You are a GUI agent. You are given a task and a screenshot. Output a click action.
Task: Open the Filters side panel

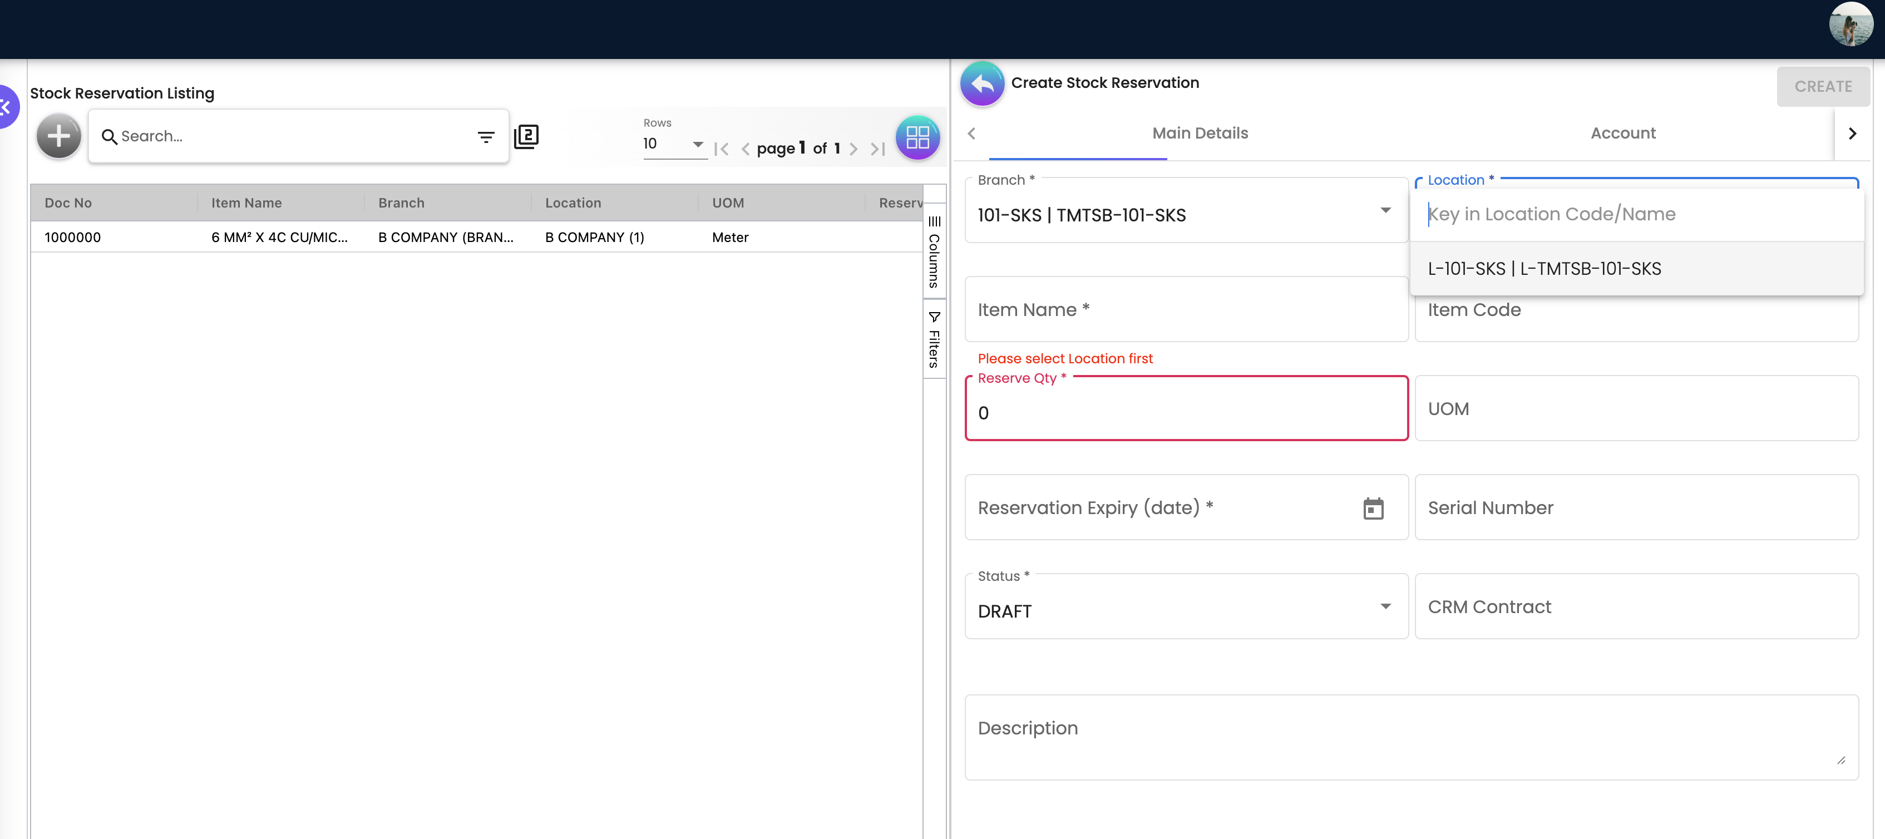click(934, 339)
